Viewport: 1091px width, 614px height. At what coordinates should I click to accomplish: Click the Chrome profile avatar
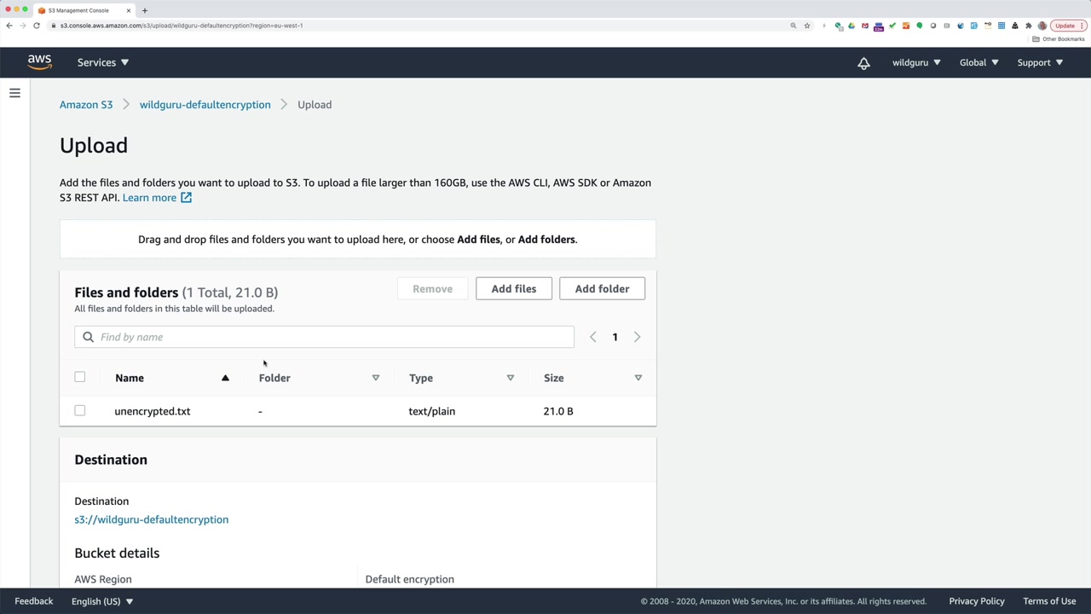coord(1042,26)
